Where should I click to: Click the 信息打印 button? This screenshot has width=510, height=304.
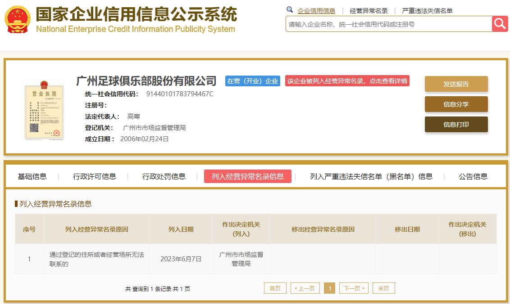pyautogui.click(x=456, y=125)
